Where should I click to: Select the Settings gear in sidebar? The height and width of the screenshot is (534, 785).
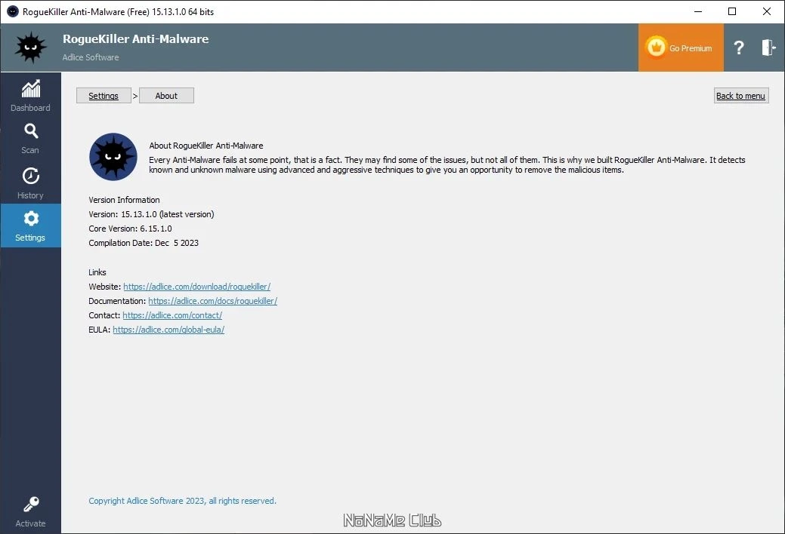(31, 225)
